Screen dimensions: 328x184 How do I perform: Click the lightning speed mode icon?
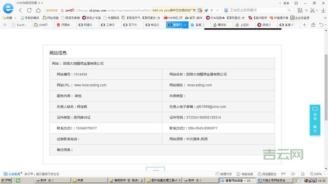click(x=212, y=10)
